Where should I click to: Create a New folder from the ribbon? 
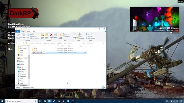[x=61, y=36]
